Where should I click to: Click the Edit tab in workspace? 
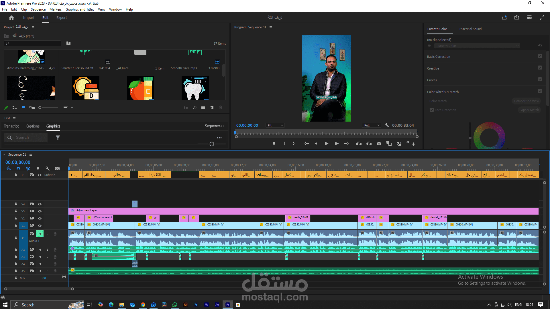click(45, 17)
